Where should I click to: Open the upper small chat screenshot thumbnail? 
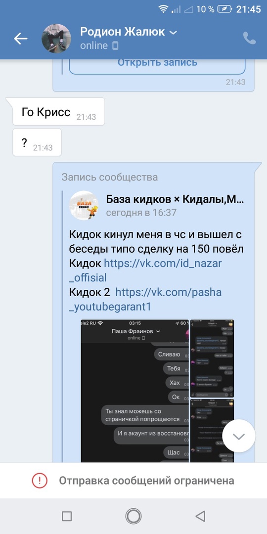coord(212,358)
